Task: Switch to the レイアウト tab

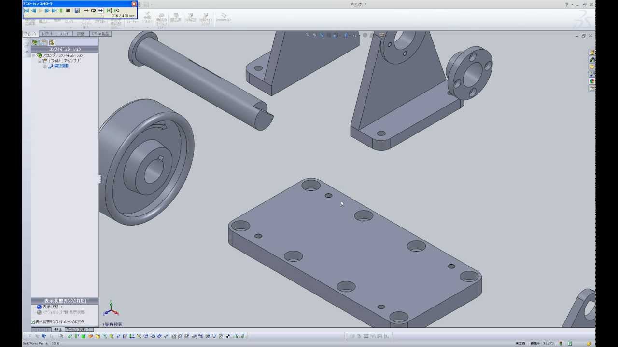Action: pyautogui.click(x=47, y=34)
